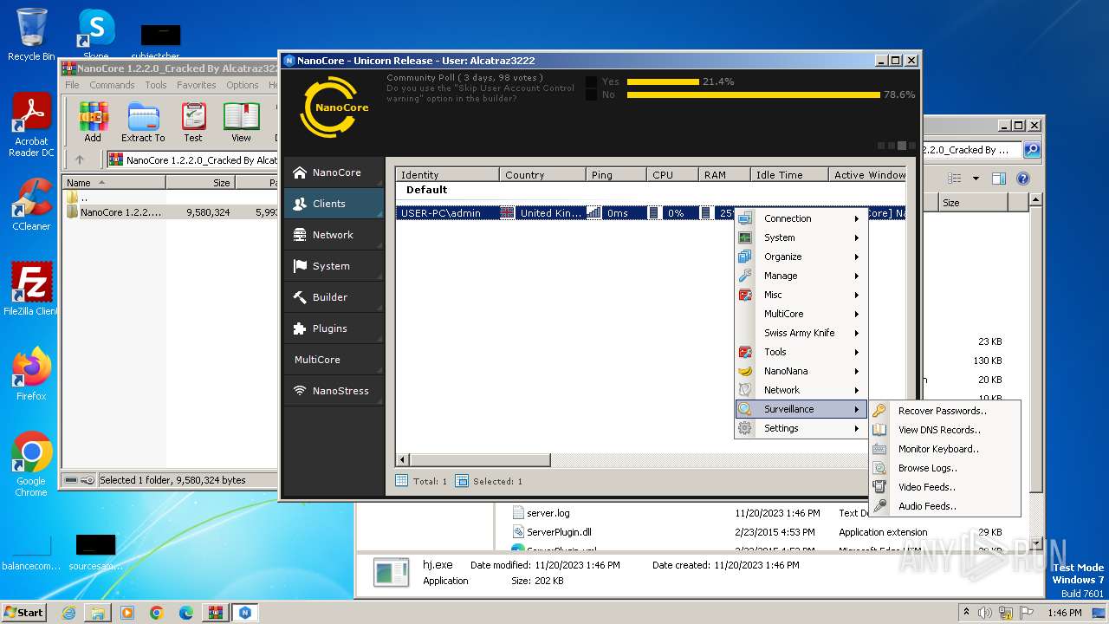Expand the NanoNana submenu
This screenshot has height=624, width=1109.
pyautogui.click(x=801, y=371)
